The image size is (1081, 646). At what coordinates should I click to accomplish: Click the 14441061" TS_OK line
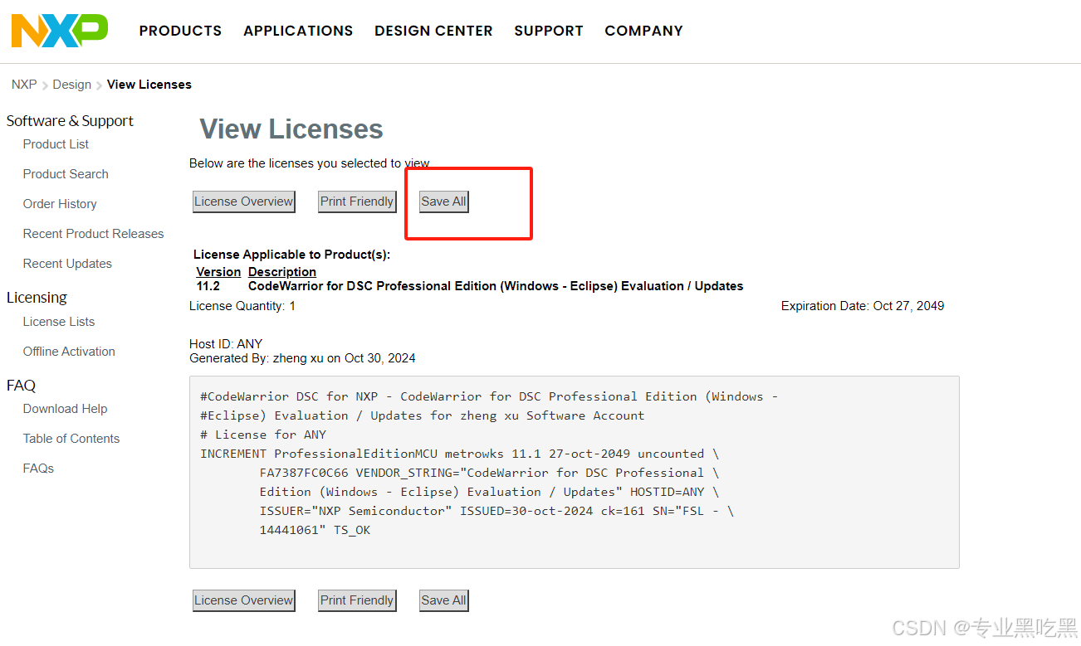(x=315, y=530)
